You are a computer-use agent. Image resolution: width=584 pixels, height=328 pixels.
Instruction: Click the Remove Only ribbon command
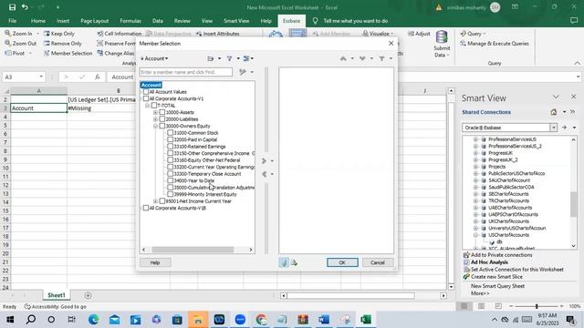pyautogui.click(x=62, y=44)
